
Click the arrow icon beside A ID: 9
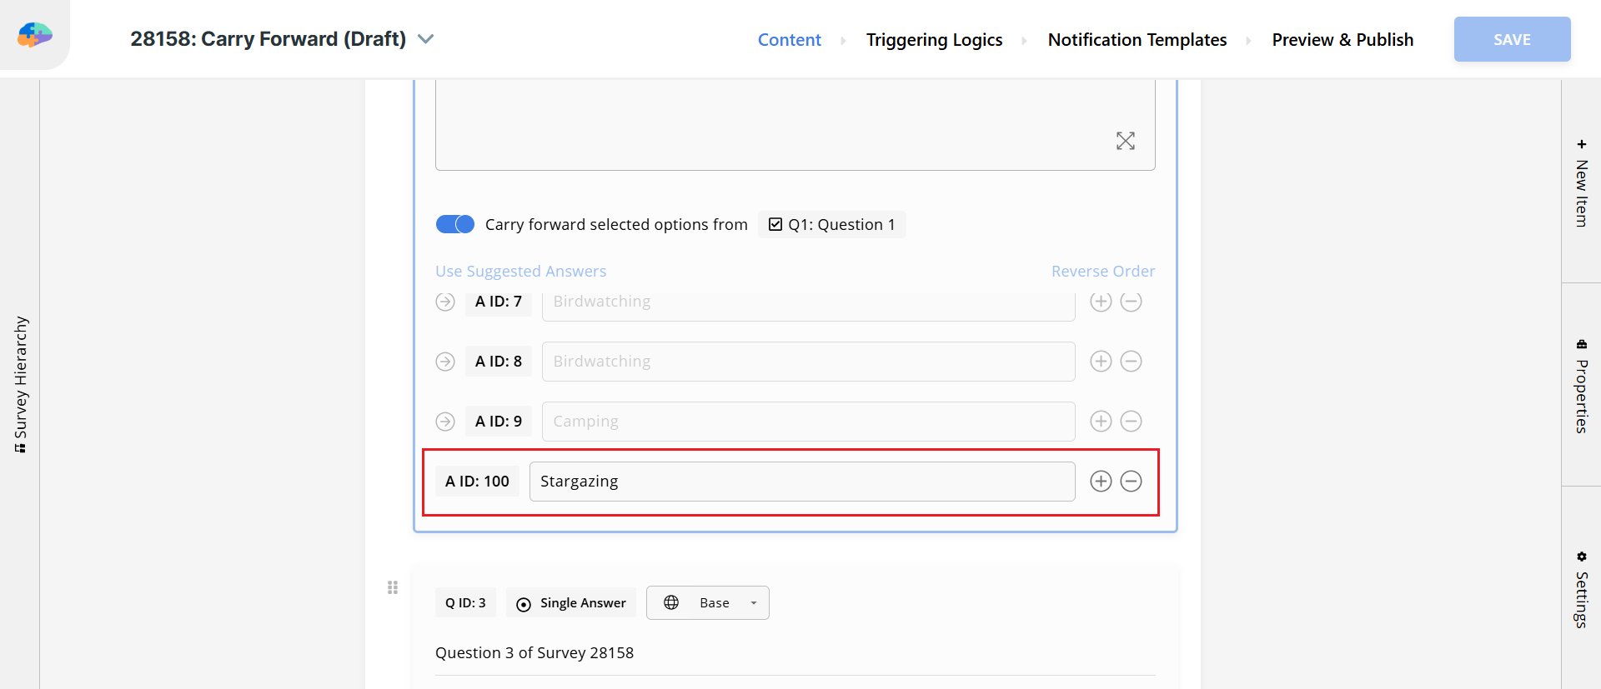point(445,422)
